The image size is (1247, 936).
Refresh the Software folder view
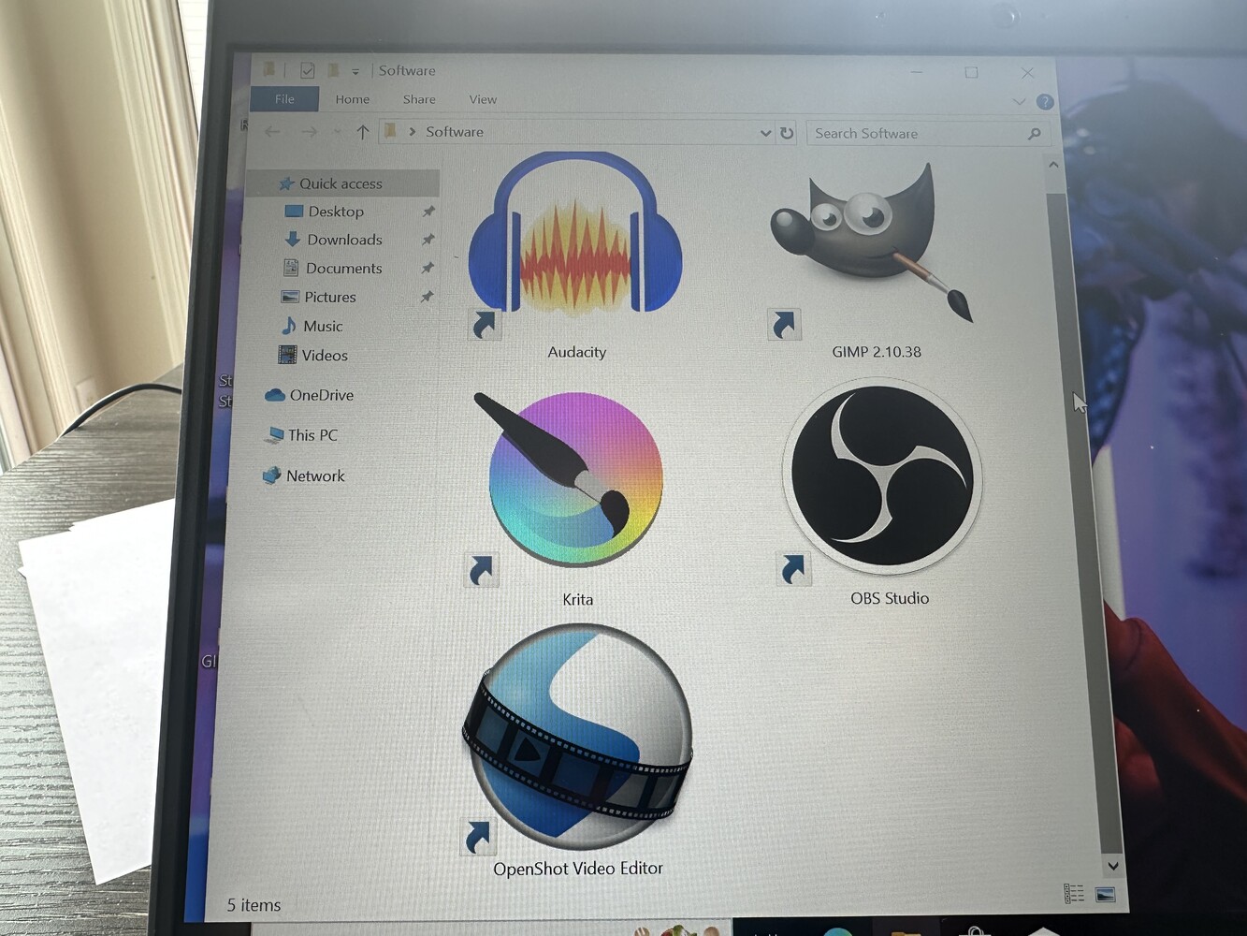pos(787,133)
